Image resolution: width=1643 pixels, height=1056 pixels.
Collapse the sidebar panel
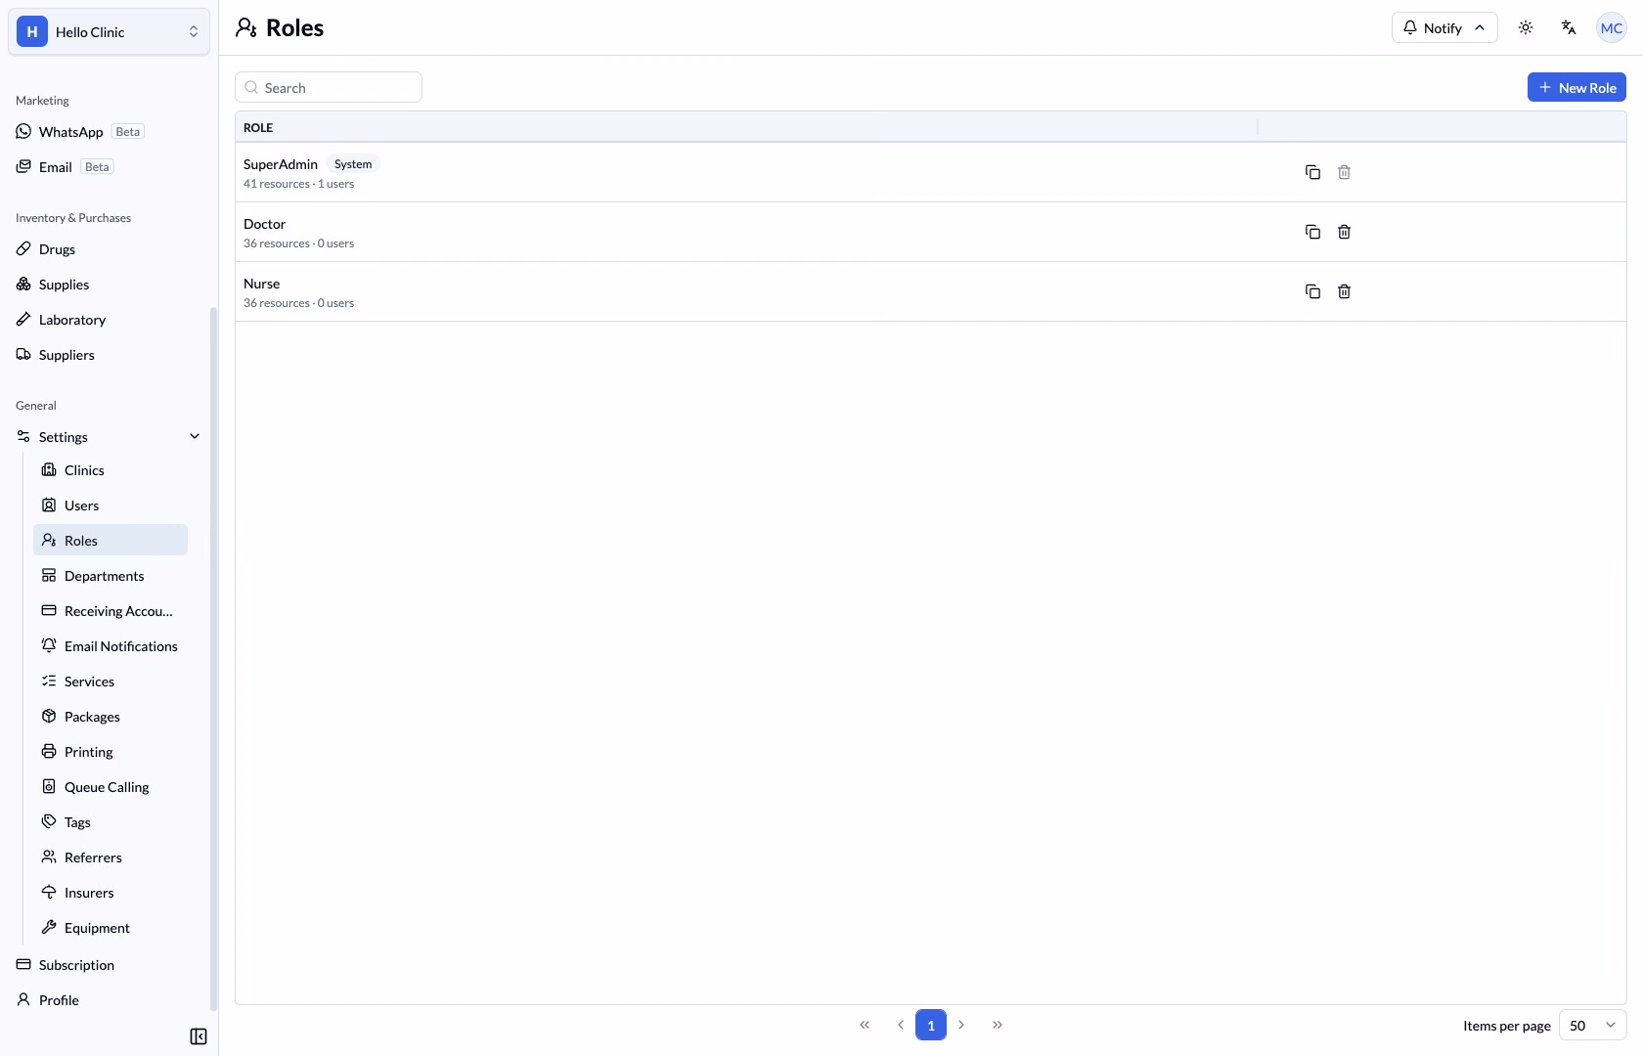click(x=199, y=1036)
